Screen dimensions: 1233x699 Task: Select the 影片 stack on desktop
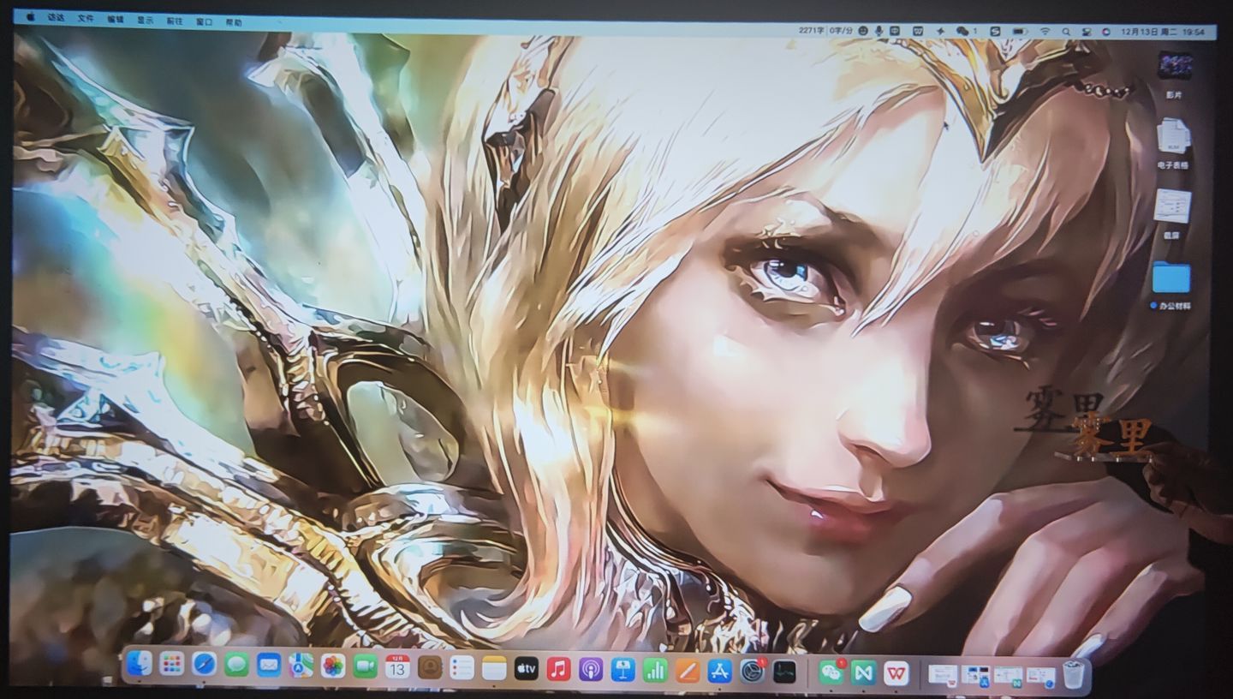1174,66
